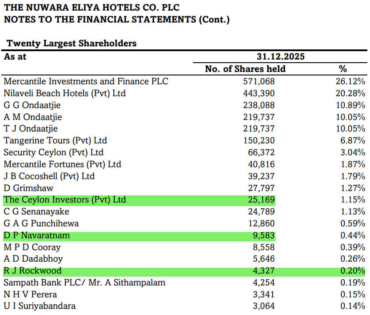This screenshot has width=370, height=315.
Task: Select 'Mercantile Investments and Finance PLC'
Action: pos(86,81)
